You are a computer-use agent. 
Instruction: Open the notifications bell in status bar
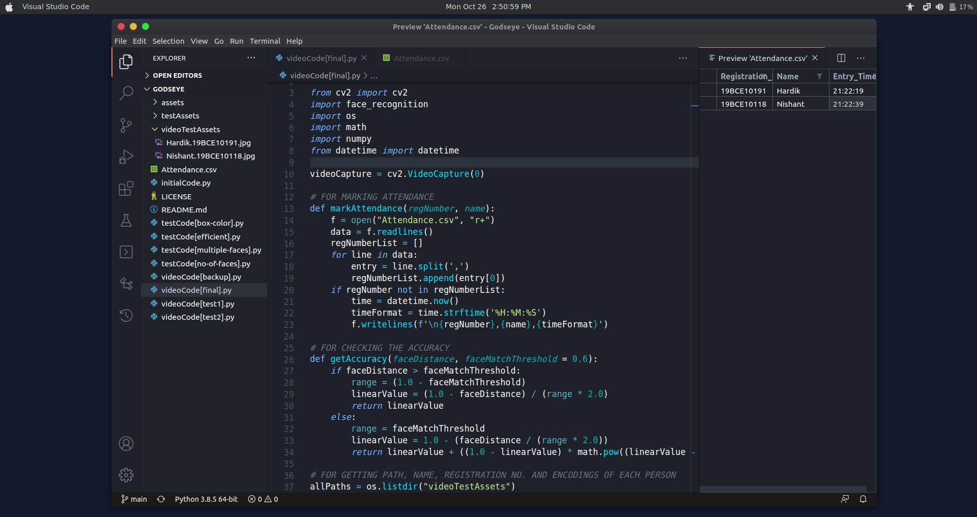pos(863,499)
